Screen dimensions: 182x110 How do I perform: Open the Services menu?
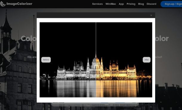pos(97,4)
